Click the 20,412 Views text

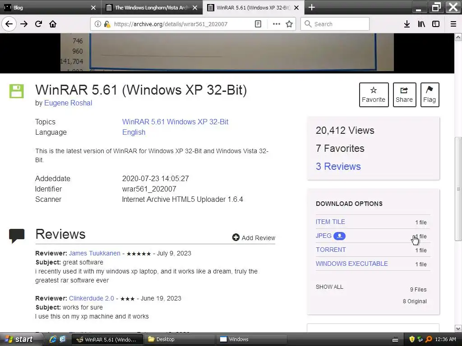pos(345,130)
